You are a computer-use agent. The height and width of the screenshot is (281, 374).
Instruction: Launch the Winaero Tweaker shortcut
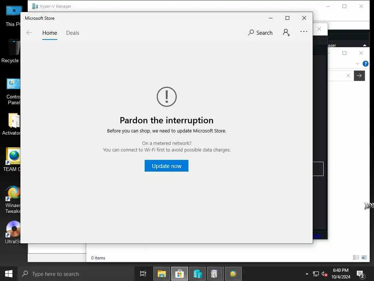(13, 199)
